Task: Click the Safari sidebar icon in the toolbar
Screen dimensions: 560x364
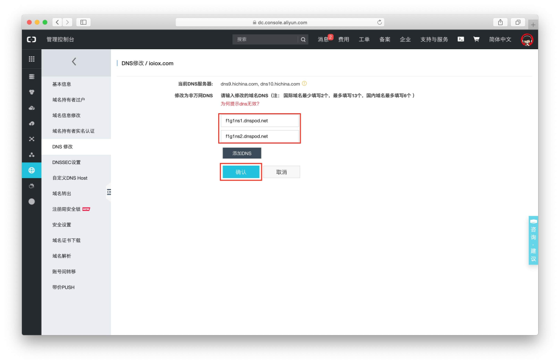Action: 82,22
